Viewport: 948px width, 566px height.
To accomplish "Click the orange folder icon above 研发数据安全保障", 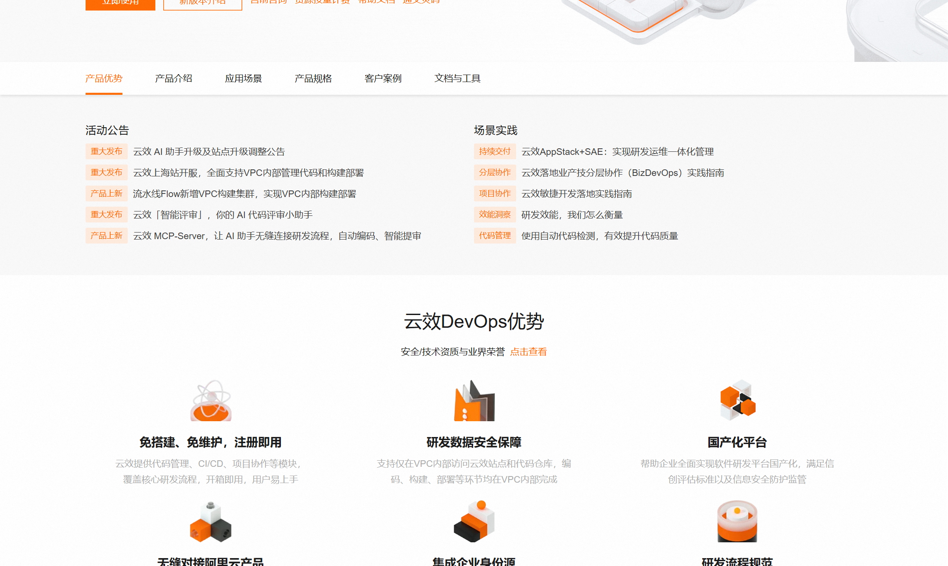I will tap(474, 400).
